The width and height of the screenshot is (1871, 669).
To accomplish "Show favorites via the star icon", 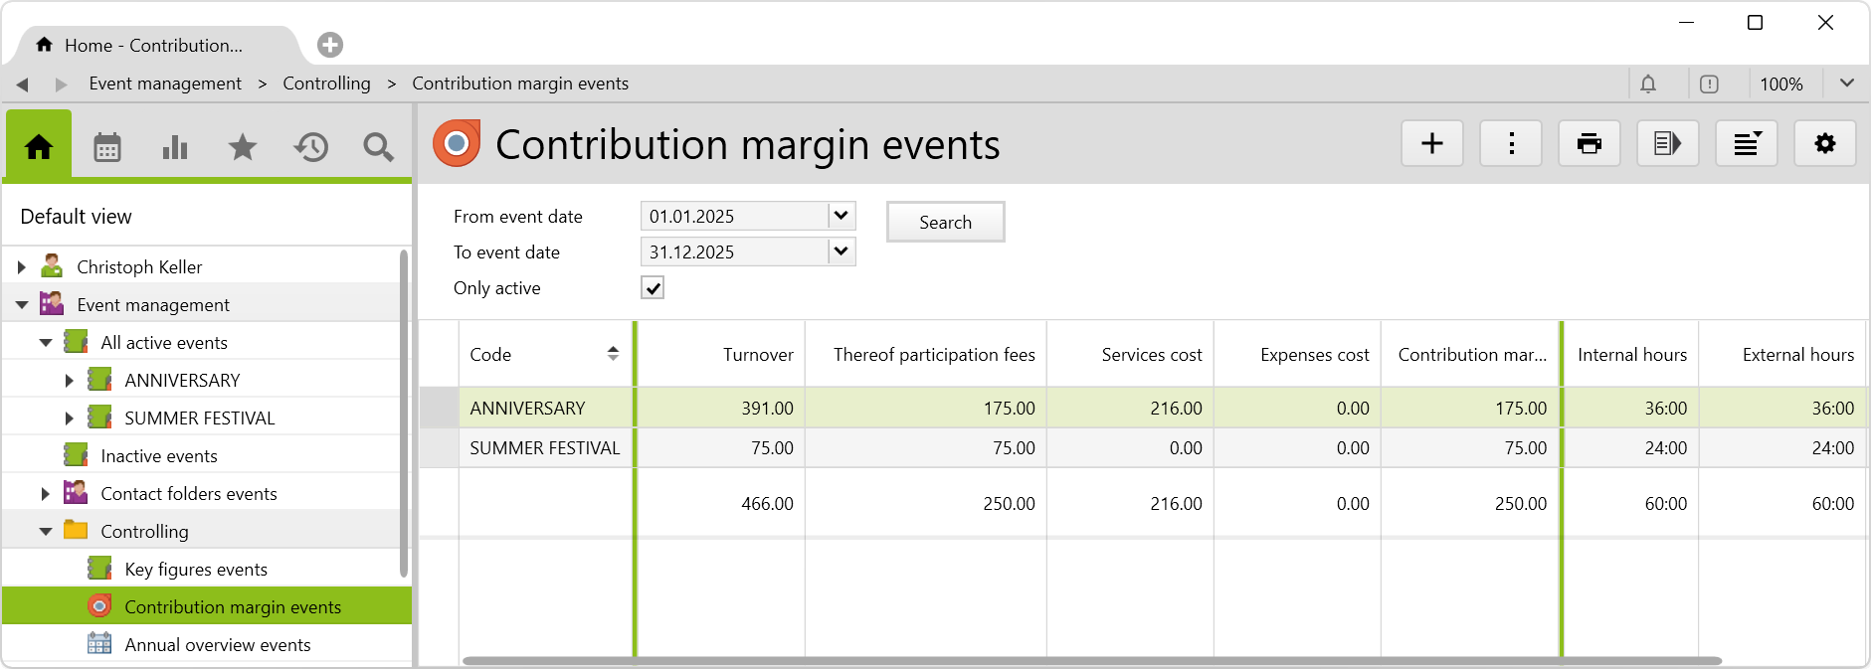I will [x=243, y=148].
